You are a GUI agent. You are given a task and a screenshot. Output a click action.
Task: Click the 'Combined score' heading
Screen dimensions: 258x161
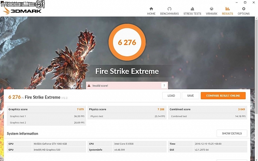[180, 109]
